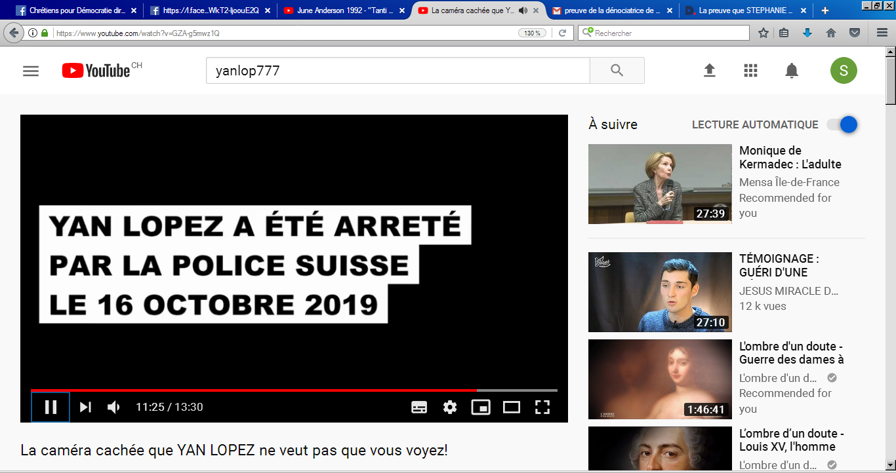Toggle subtitles in the video player
This screenshot has width=896, height=473.
pos(419,407)
